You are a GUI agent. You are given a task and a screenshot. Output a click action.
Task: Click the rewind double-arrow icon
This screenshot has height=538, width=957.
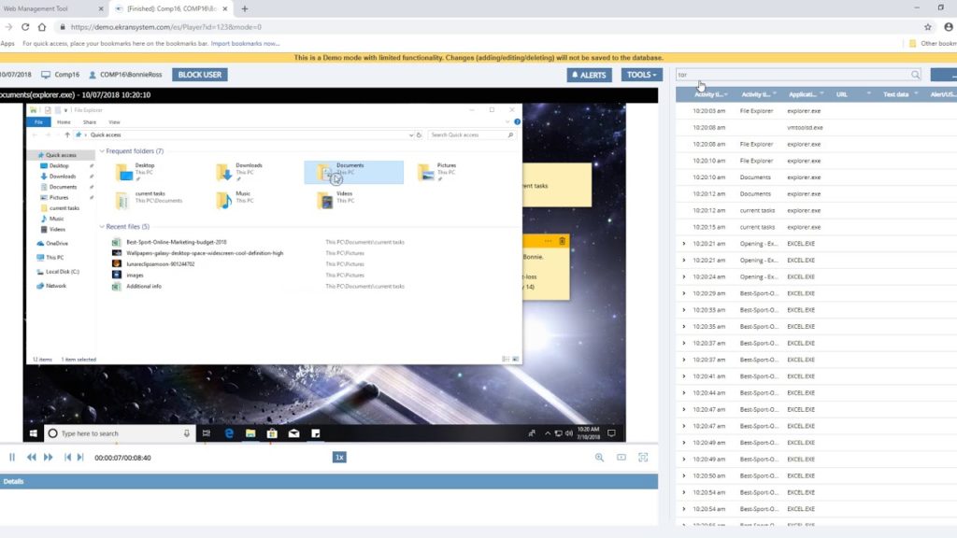point(31,458)
